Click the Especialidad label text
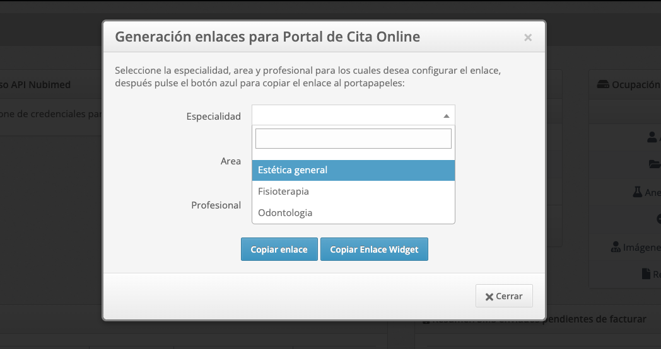Viewport: 661px width, 349px height. [x=214, y=116]
